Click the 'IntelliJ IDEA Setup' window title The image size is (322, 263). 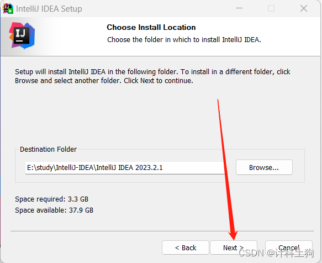click(49, 9)
